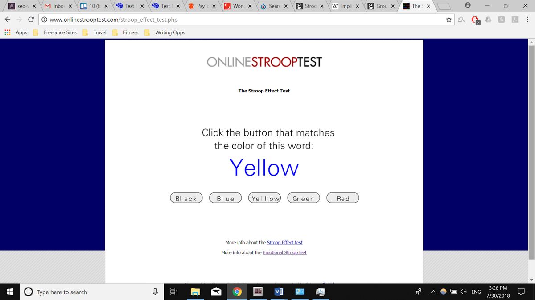The image size is (535, 300).
Task: Click the Black answer button
Action: point(186,198)
